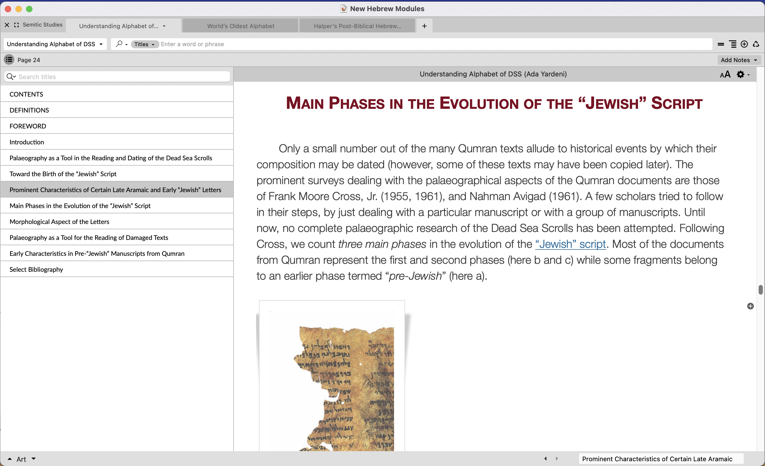This screenshot has width=765, height=466.
Task: Switch to World's Oldest Alphabet tab
Action: (240, 26)
